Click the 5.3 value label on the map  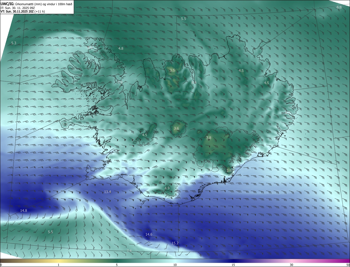coord(14,43)
